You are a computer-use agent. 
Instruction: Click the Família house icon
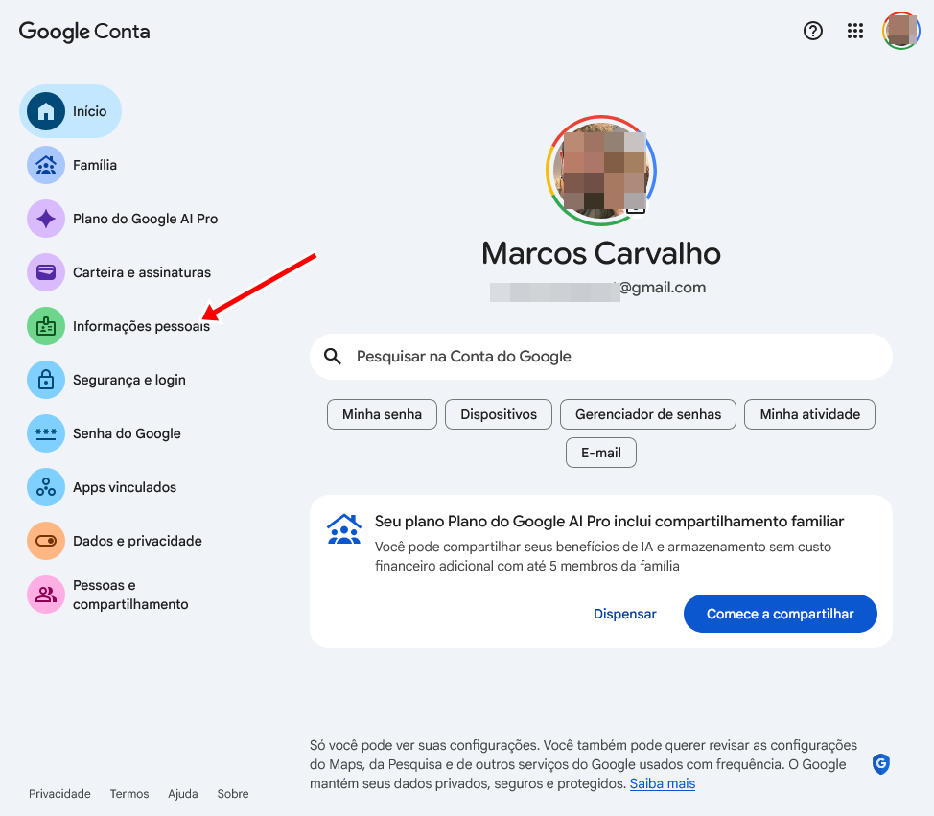pos(46,165)
